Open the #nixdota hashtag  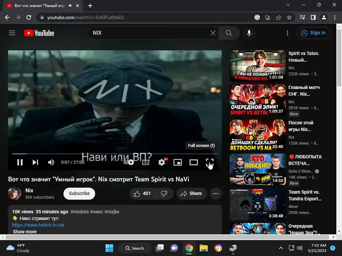coord(79,212)
